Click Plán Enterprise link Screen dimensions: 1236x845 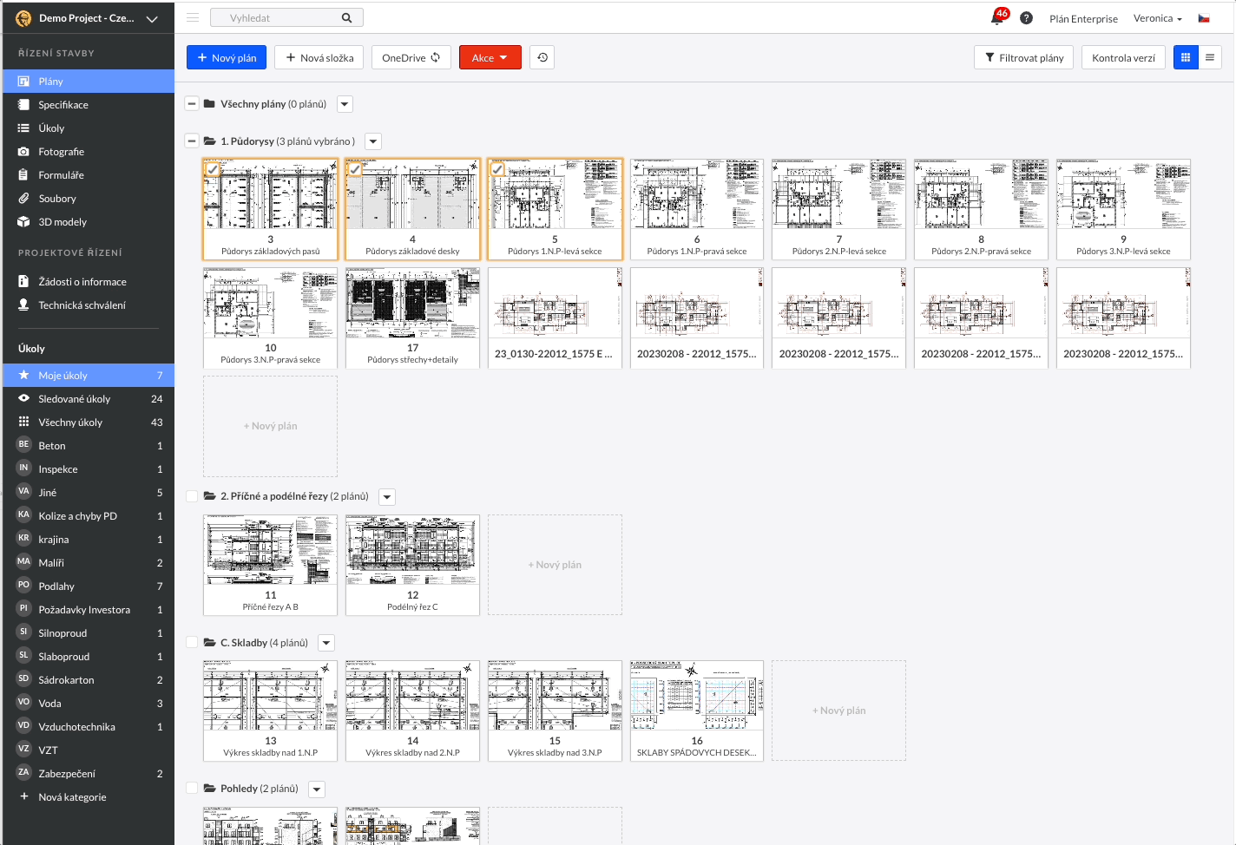pos(1083,18)
